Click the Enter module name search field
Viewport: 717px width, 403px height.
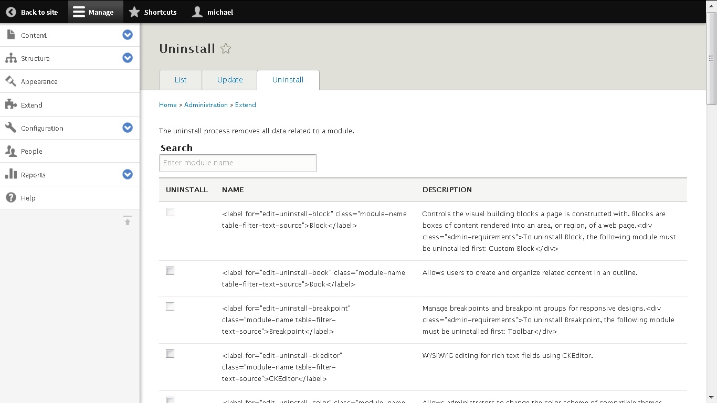pyautogui.click(x=237, y=163)
